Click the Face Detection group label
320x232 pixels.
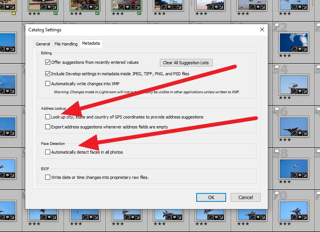pos(53,143)
